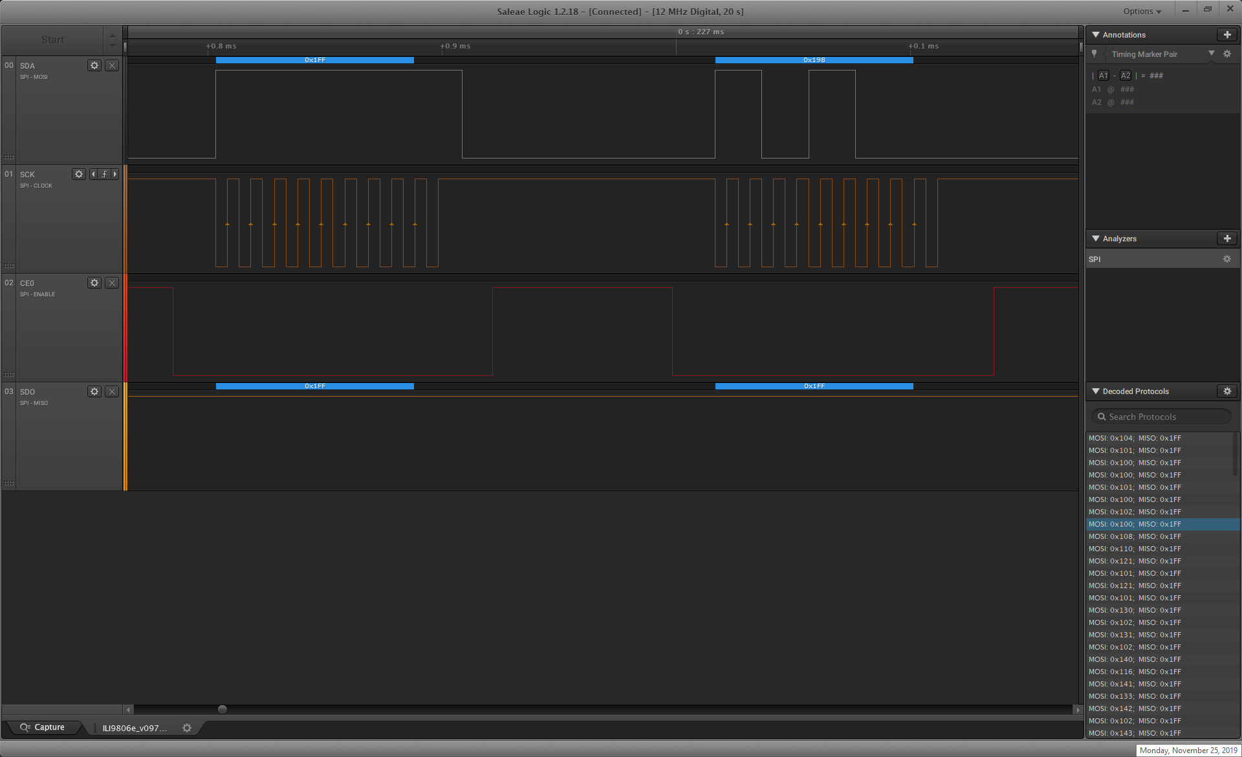Select the edge-type icon on SCK channel
The image size is (1242, 757).
(x=104, y=174)
